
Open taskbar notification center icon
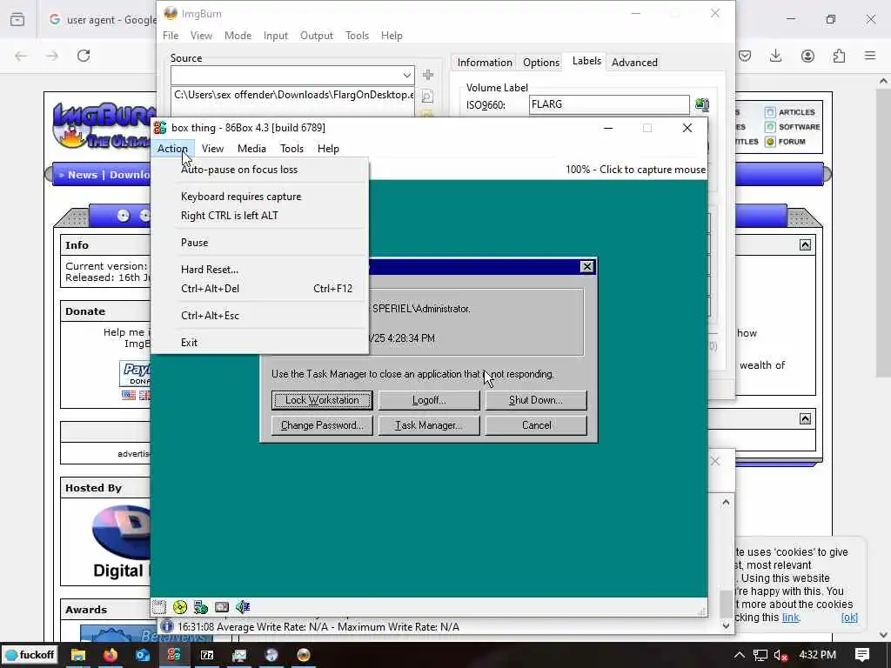(862, 655)
